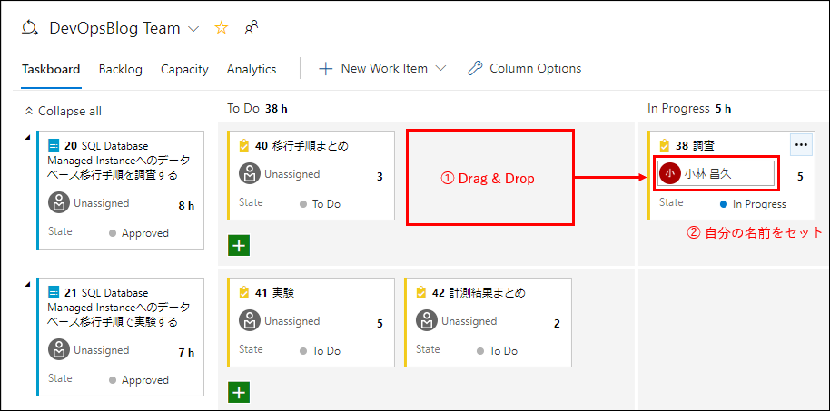Switch to the Backlog tab
This screenshot has width=830, height=411.
click(x=120, y=69)
